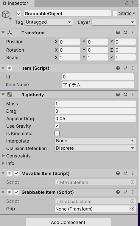Enable the Is Kinematic checkbox
Image resolution: width=140 pixels, height=226 pixels.
[x=57, y=133]
